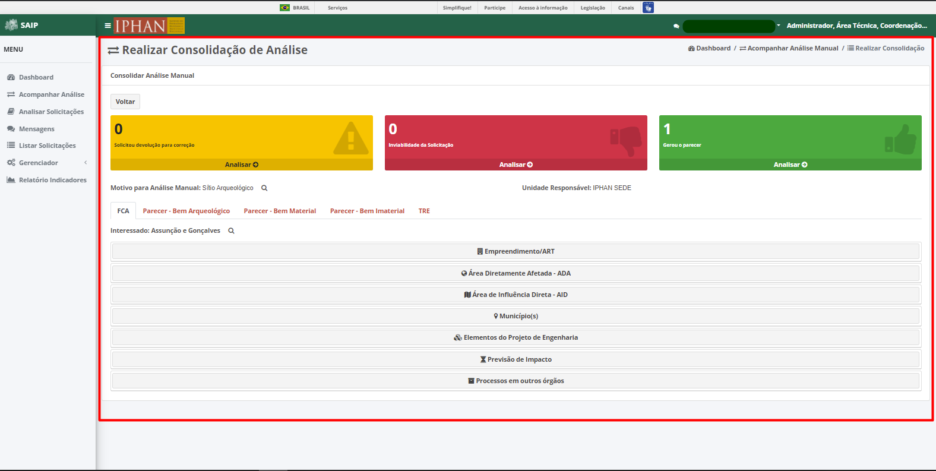Click the Mensagens speech bubbles icon
Viewport: 936px width, 471px height.
point(11,129)
